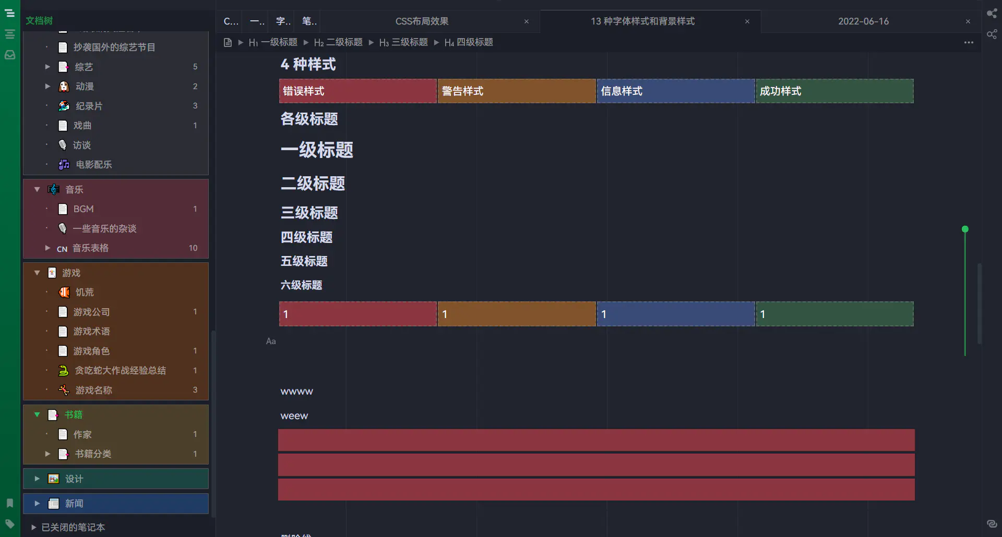Open the document more-options menu
This screenshot has width=1002, height=537.
(969, 42)
